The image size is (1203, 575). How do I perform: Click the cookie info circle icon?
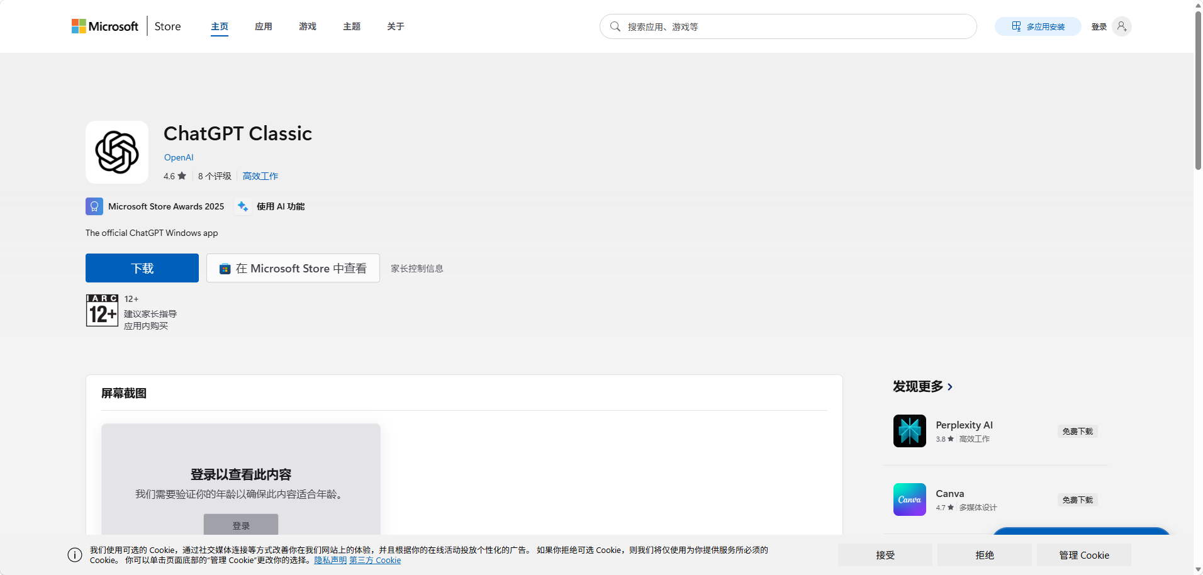pos(75,555)
